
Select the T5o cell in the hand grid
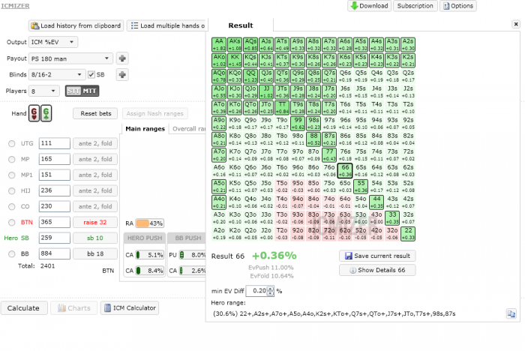[282, 187]
